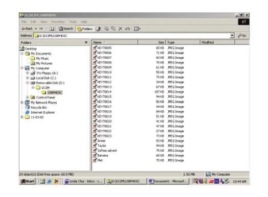Close the Folders pane with its X
268x197 pixels.
[x=86, y=42]
